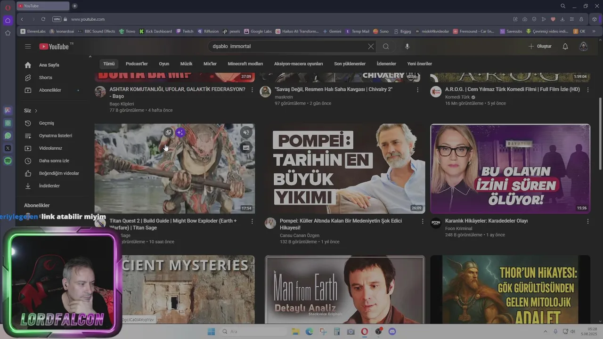Open WhatsApp in the Opera sidebar
Viewport: 603px width, 339px height.
(x=8, y=136)
